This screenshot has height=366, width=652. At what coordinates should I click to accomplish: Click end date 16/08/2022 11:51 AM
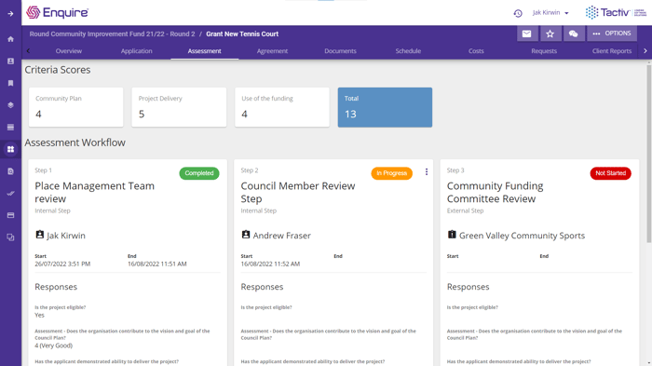click(157, 264)
